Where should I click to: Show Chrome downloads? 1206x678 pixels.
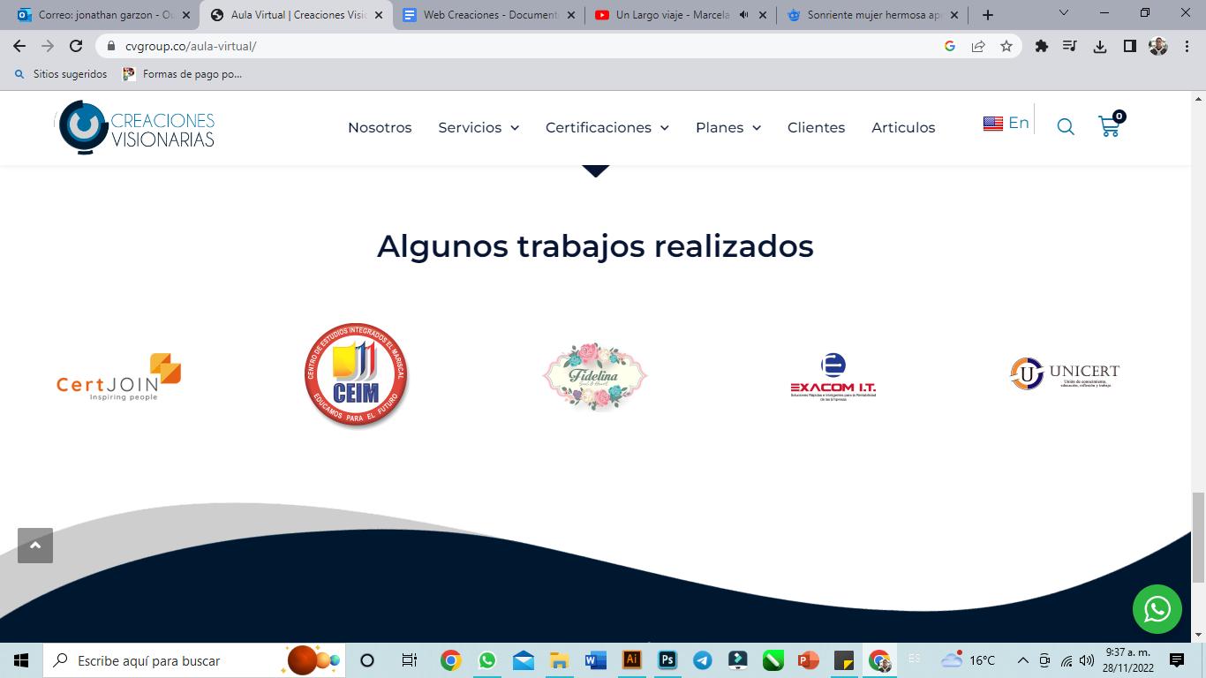point(1100,46)
